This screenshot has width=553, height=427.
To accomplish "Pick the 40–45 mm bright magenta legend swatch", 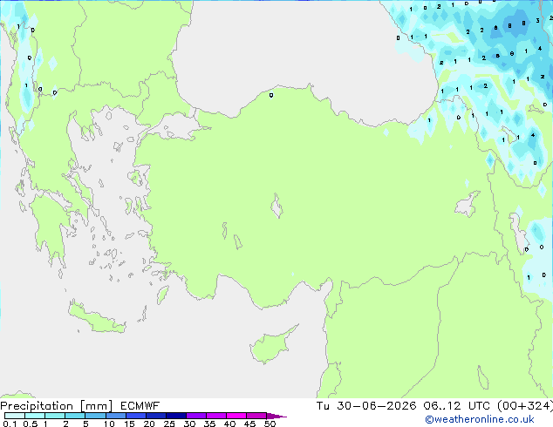I will point(236,416).
